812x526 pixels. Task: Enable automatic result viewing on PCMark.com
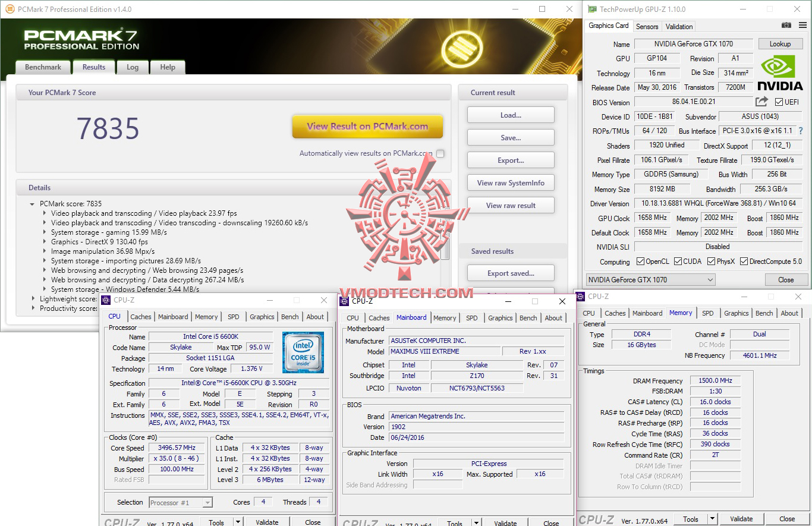coord(440,153)
